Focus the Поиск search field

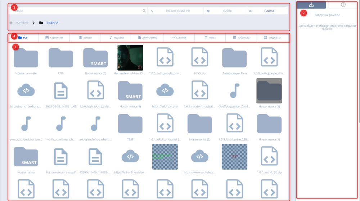coord(76,11)
